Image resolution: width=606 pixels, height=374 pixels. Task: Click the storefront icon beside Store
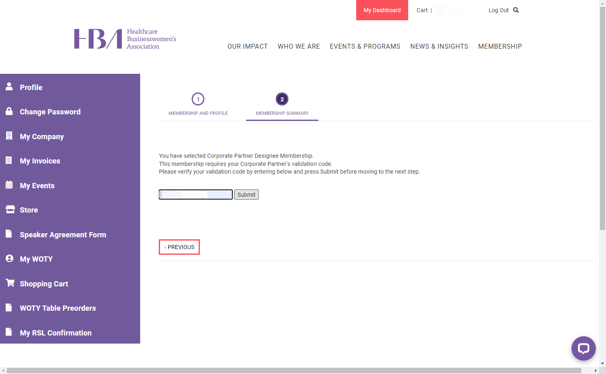click(10, 209)
